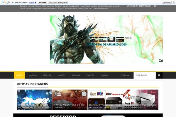
Task: Focus the Text to Search field
Action: coord(145,75)
